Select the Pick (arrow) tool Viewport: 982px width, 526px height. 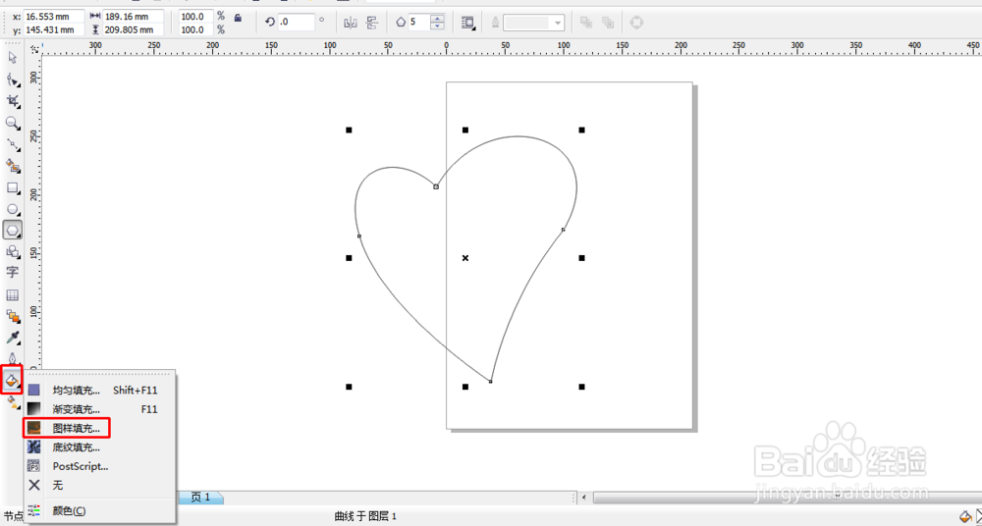(12, 58)
